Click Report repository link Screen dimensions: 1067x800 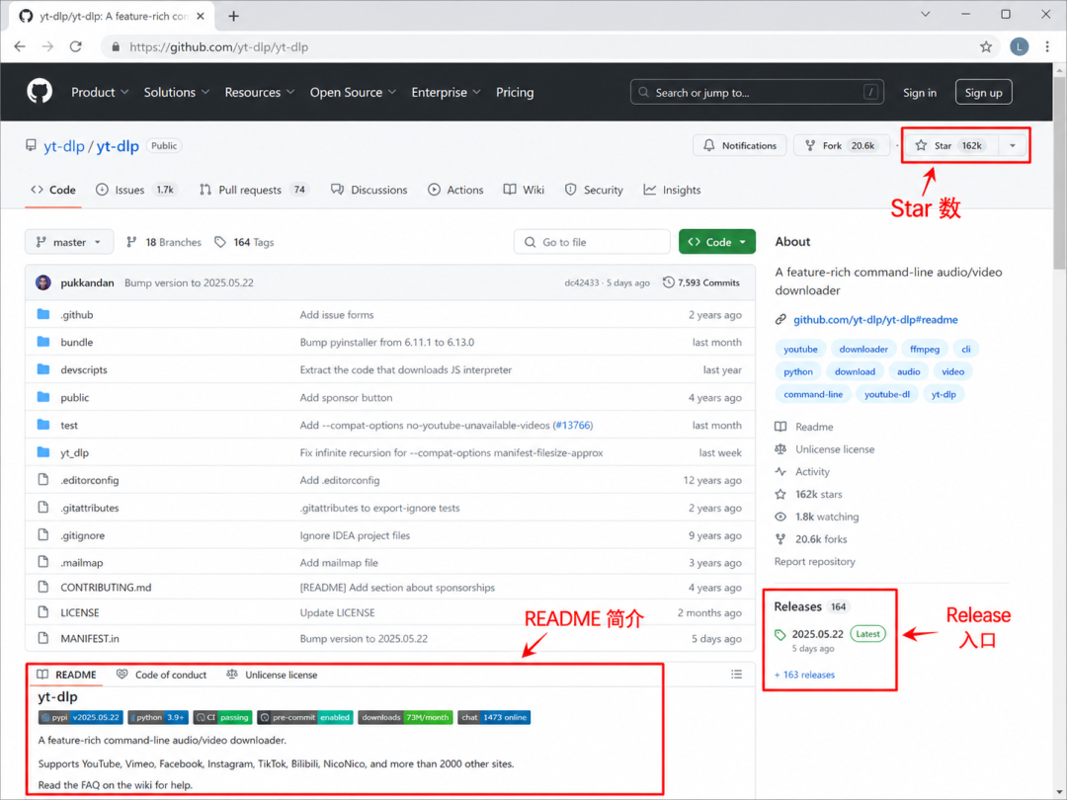(x=814, y=561)
